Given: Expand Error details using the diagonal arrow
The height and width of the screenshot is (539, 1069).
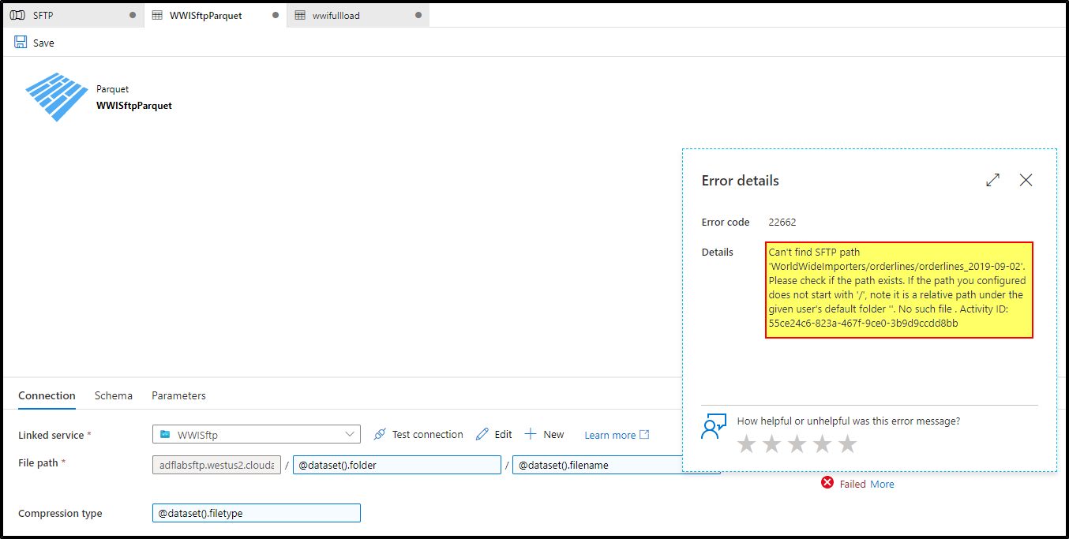Looking at the screenshot, I should coord(993,180).
